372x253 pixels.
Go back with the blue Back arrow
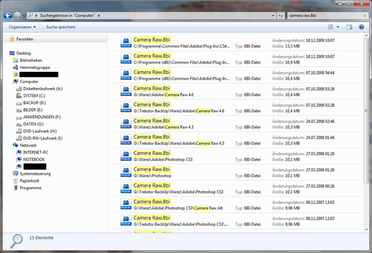8,16
